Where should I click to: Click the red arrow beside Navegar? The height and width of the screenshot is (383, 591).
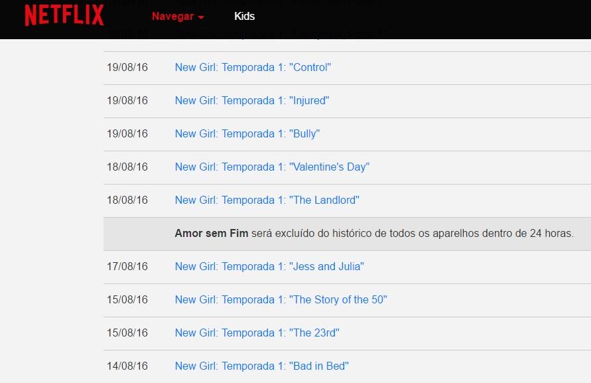(x=201, y=17)
